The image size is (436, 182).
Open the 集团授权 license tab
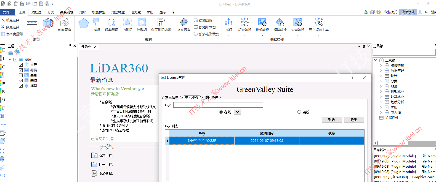click(212, 97)
